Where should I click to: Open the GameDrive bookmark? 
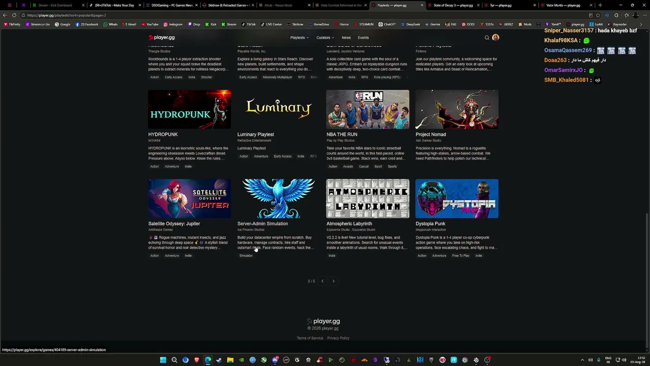pos(318,24)
